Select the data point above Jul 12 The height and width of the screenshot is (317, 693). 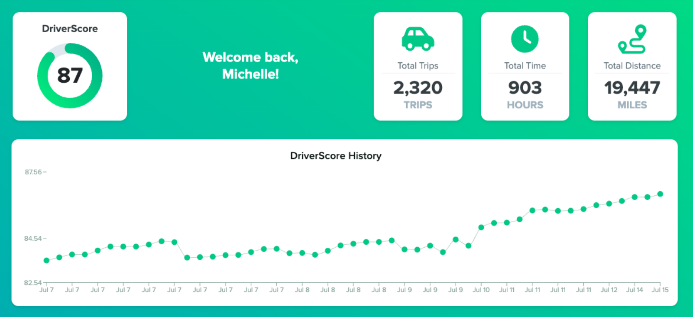click(609, 204)
